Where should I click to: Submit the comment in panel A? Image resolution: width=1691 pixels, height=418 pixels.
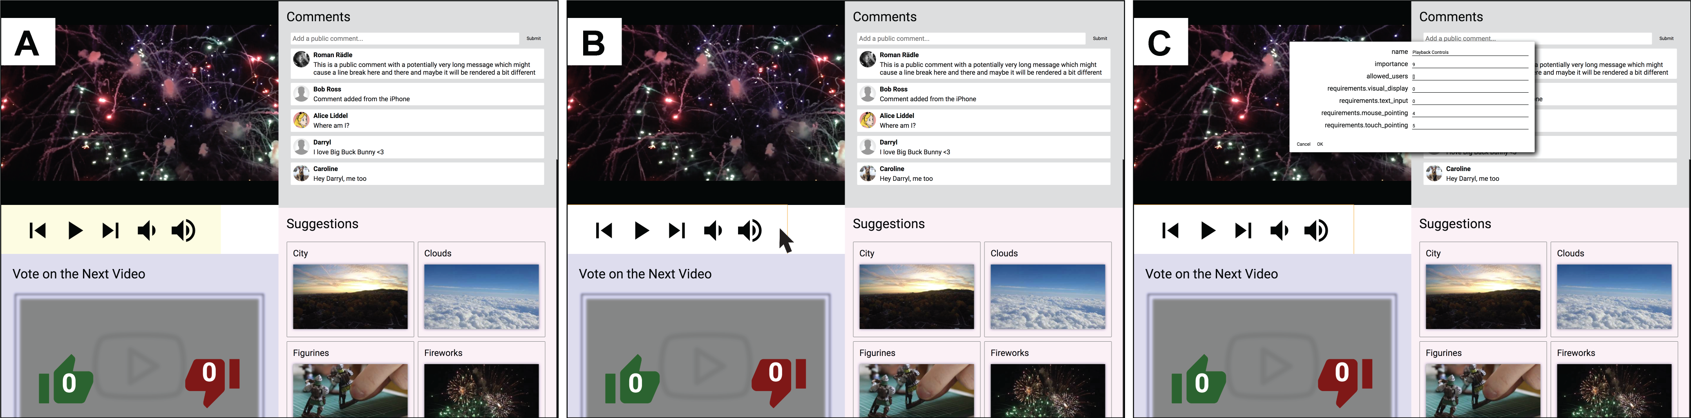534,39
